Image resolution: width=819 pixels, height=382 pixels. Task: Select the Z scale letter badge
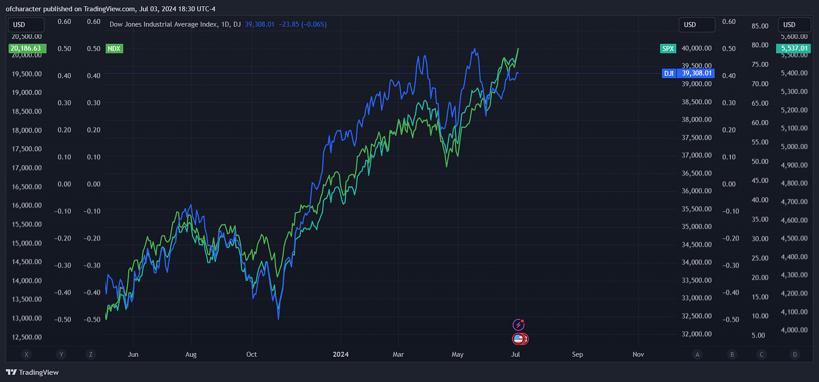[90, 354]
